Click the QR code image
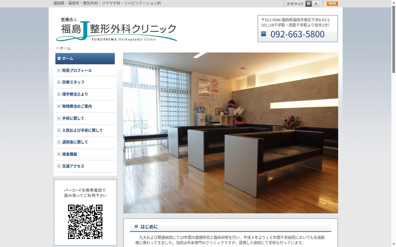This screenshot has height=247, width=396. coord(85,222)
